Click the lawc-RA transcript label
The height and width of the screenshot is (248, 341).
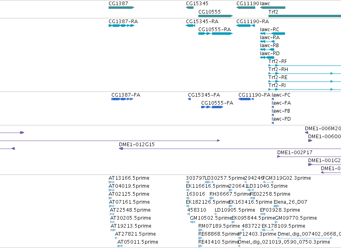pos(270,38)
